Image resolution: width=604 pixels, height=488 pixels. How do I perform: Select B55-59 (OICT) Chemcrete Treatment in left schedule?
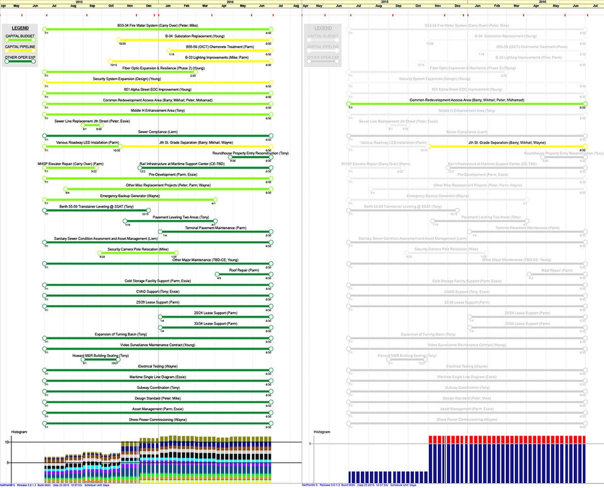220,50
